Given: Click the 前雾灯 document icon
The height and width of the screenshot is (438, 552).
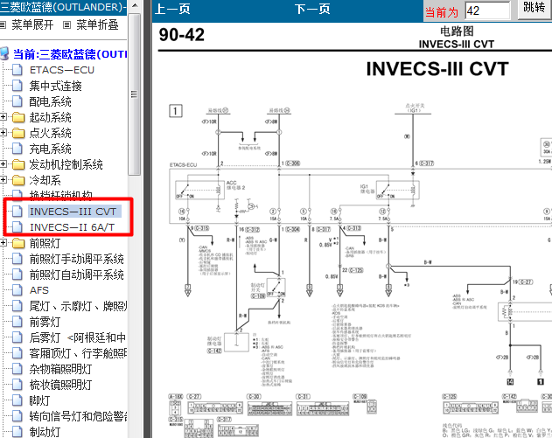Looking at the screenshot, I should point(17,322).
